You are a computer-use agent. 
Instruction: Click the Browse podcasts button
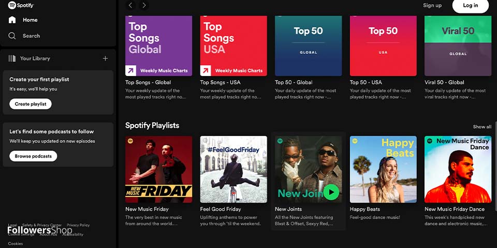33,156
